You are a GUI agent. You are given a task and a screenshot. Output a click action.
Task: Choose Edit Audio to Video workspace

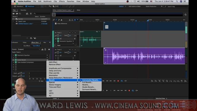135,6
